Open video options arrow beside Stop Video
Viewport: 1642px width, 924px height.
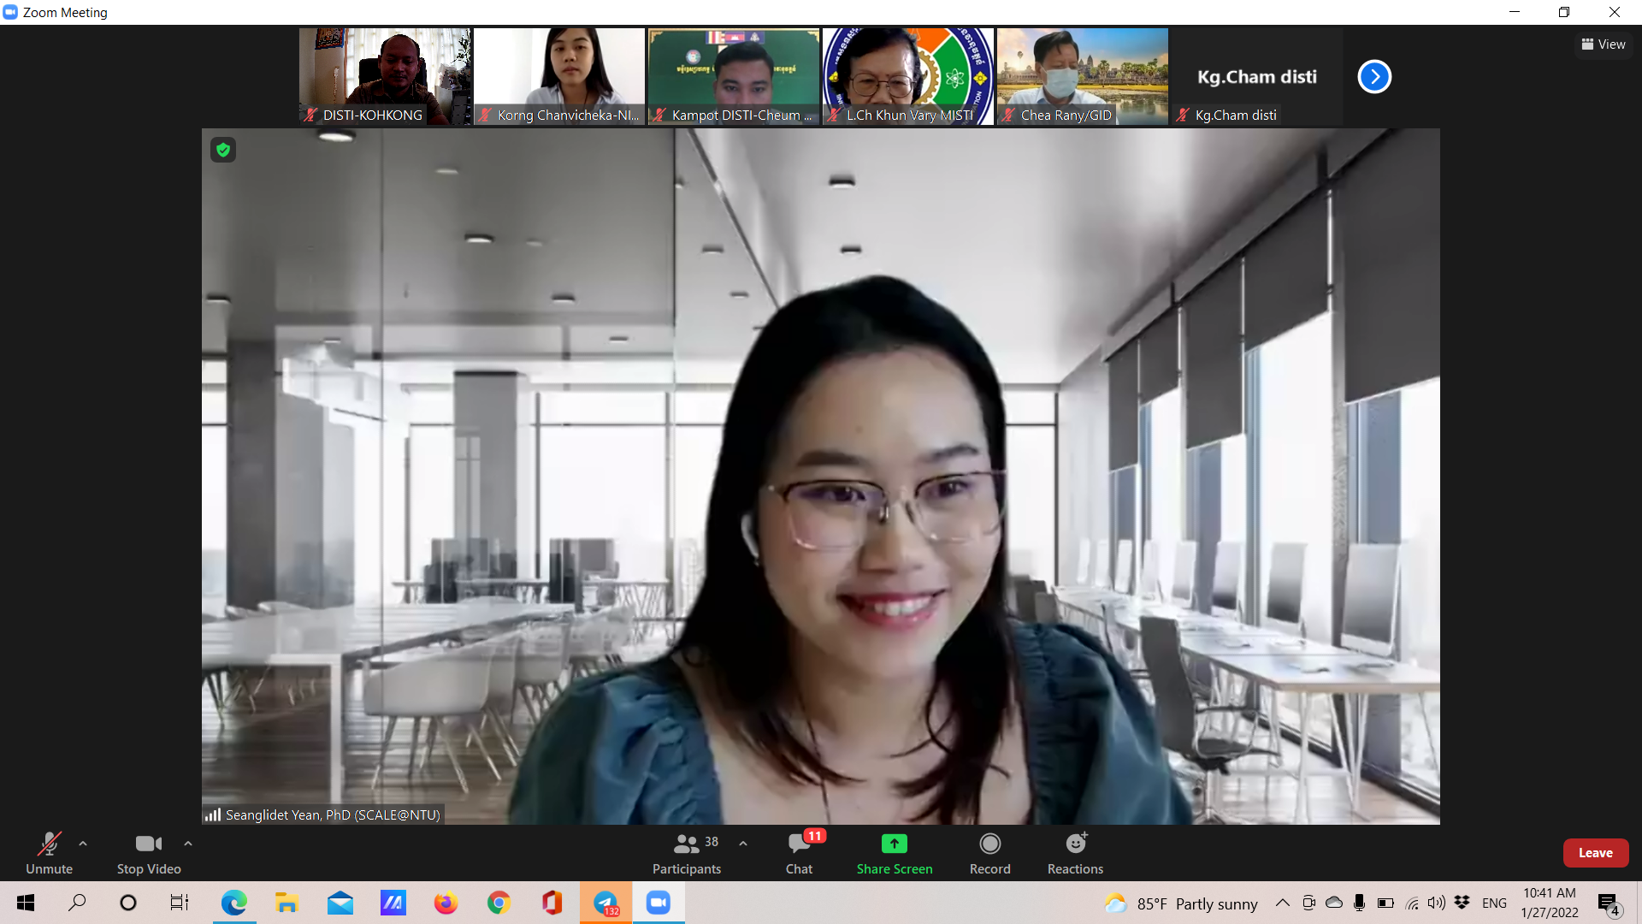point(188,844)
